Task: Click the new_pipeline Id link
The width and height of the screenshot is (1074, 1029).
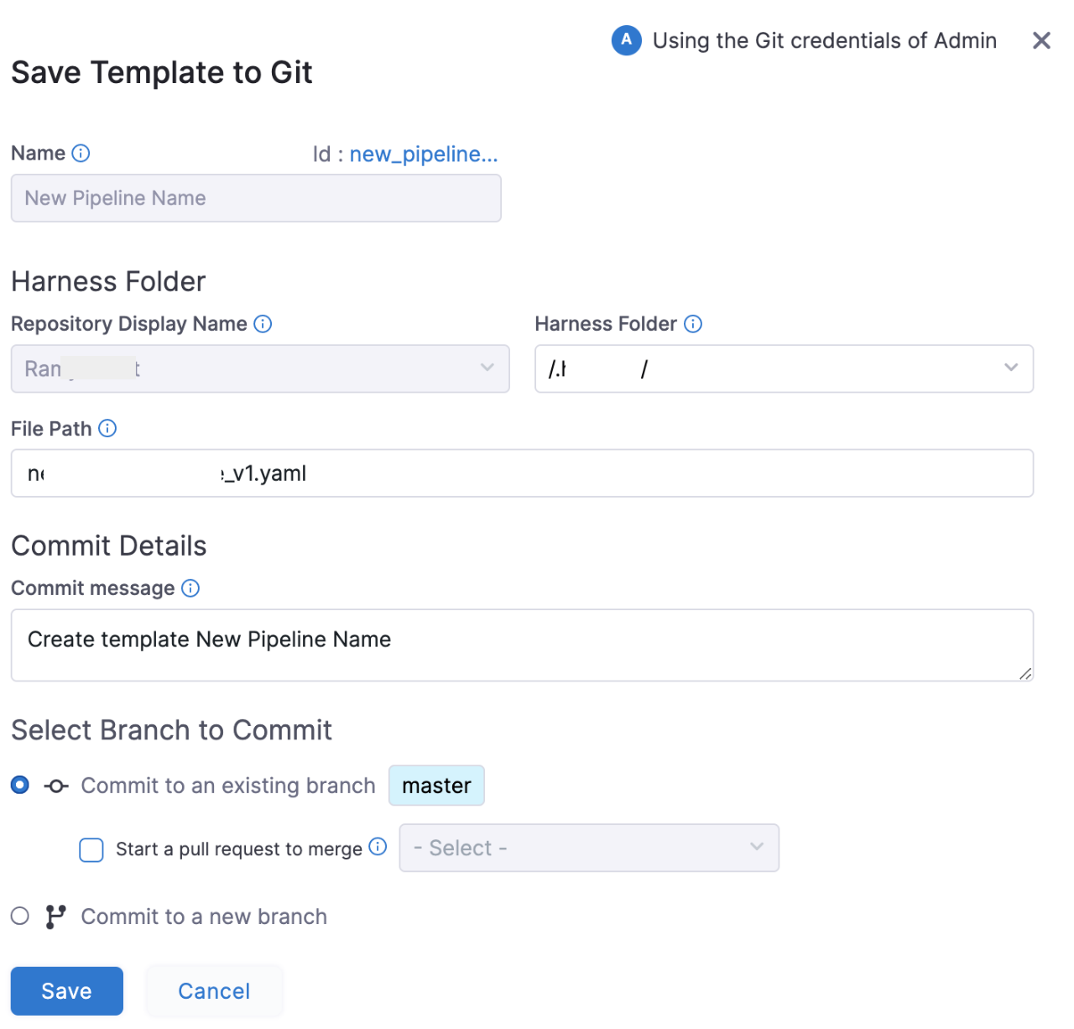Action: click(423, 154)
